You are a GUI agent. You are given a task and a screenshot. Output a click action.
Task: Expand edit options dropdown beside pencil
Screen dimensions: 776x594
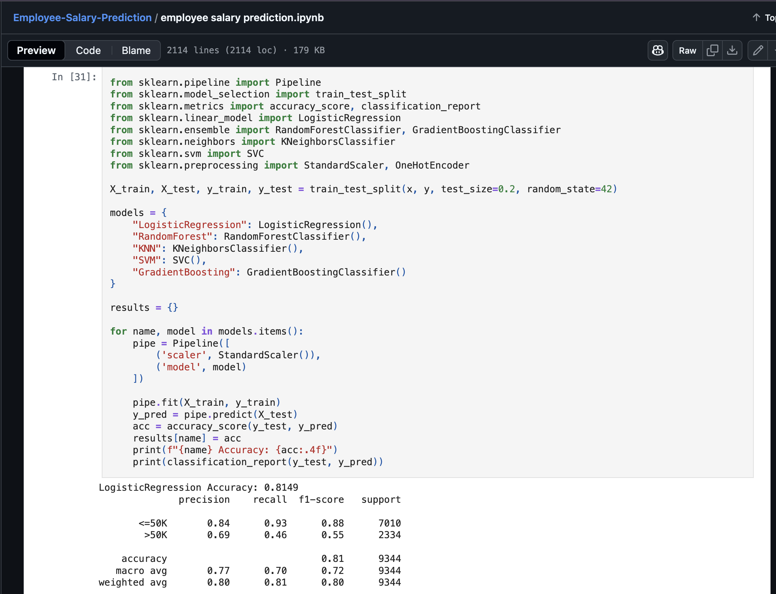(x=773, y=50)
